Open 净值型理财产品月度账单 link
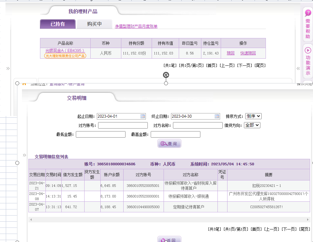The width and height of the screenshot is (313, 242). [136, 26]
